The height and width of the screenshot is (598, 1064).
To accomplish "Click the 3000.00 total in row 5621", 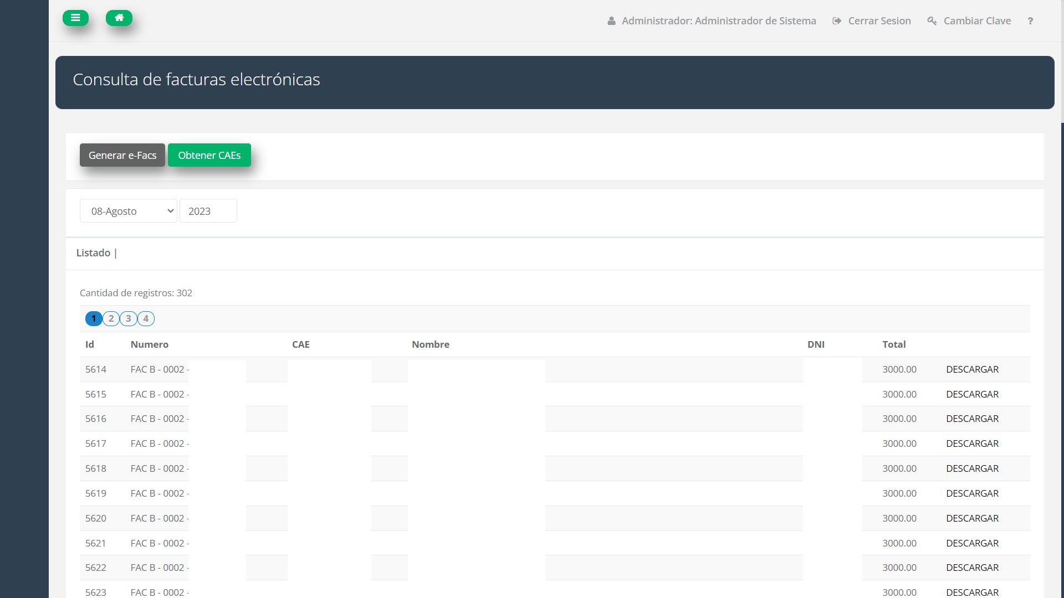I will coord(899,543).
